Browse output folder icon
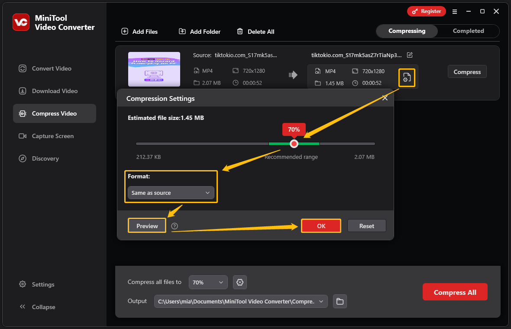The height and width of the screenshot is (329, 511). (340, 302)
